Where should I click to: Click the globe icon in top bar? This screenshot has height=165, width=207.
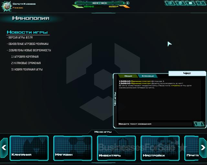180,3
